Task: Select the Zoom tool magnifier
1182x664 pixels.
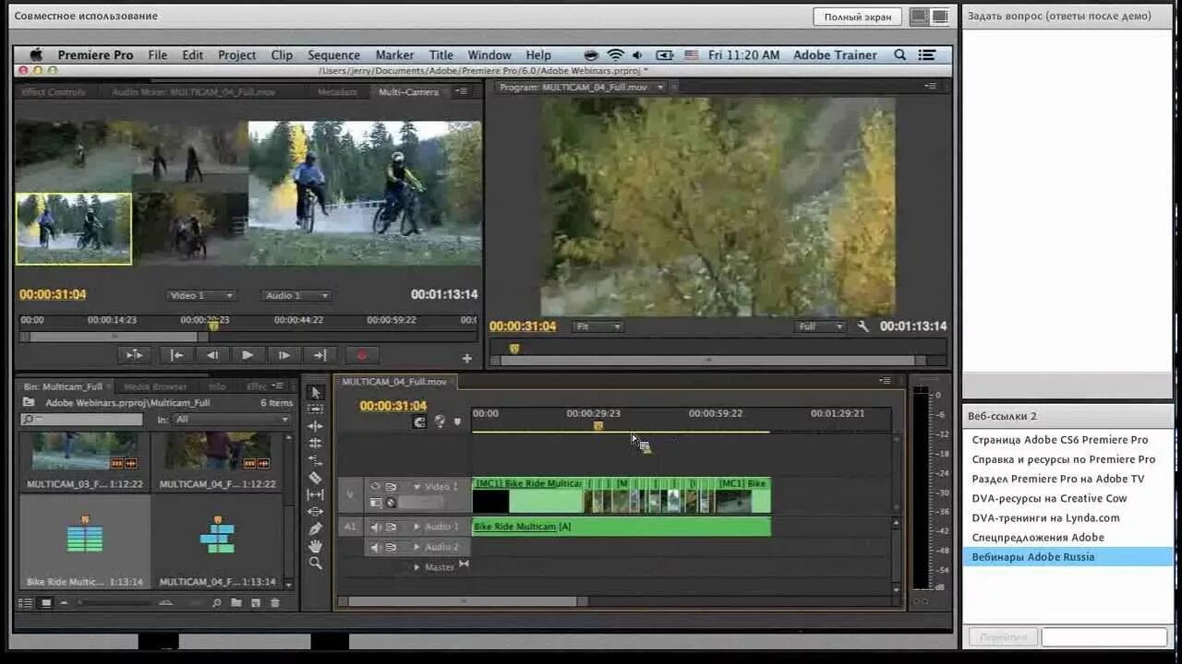Action: click(x=316, y=563)
